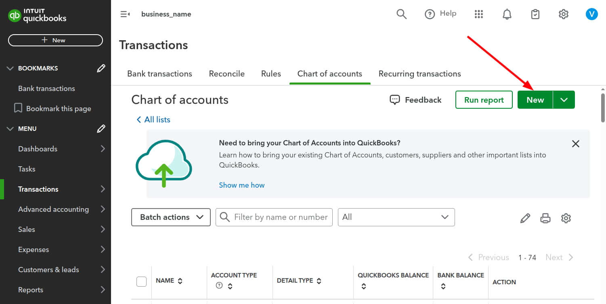Switch to the Rules tab
The width and height of the screenshot is (606, 304).
pos(271,74)
